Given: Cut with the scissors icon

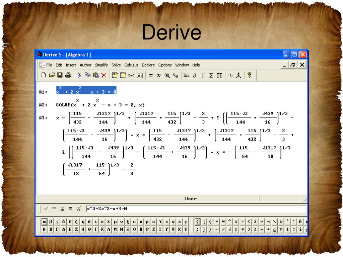Looking at the screenshot, I should (79, 75).
